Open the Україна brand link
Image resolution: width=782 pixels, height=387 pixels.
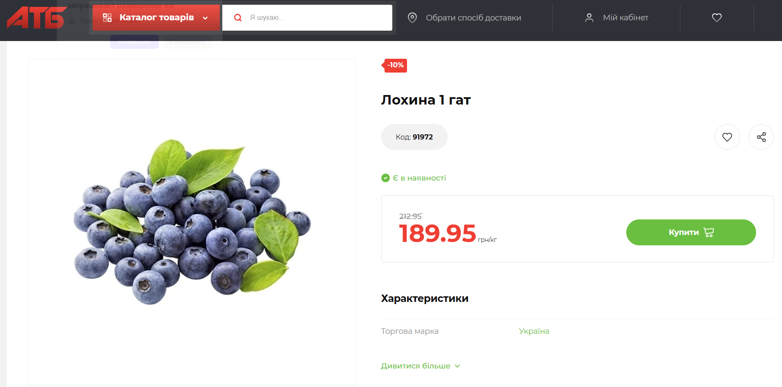point(534,331)
